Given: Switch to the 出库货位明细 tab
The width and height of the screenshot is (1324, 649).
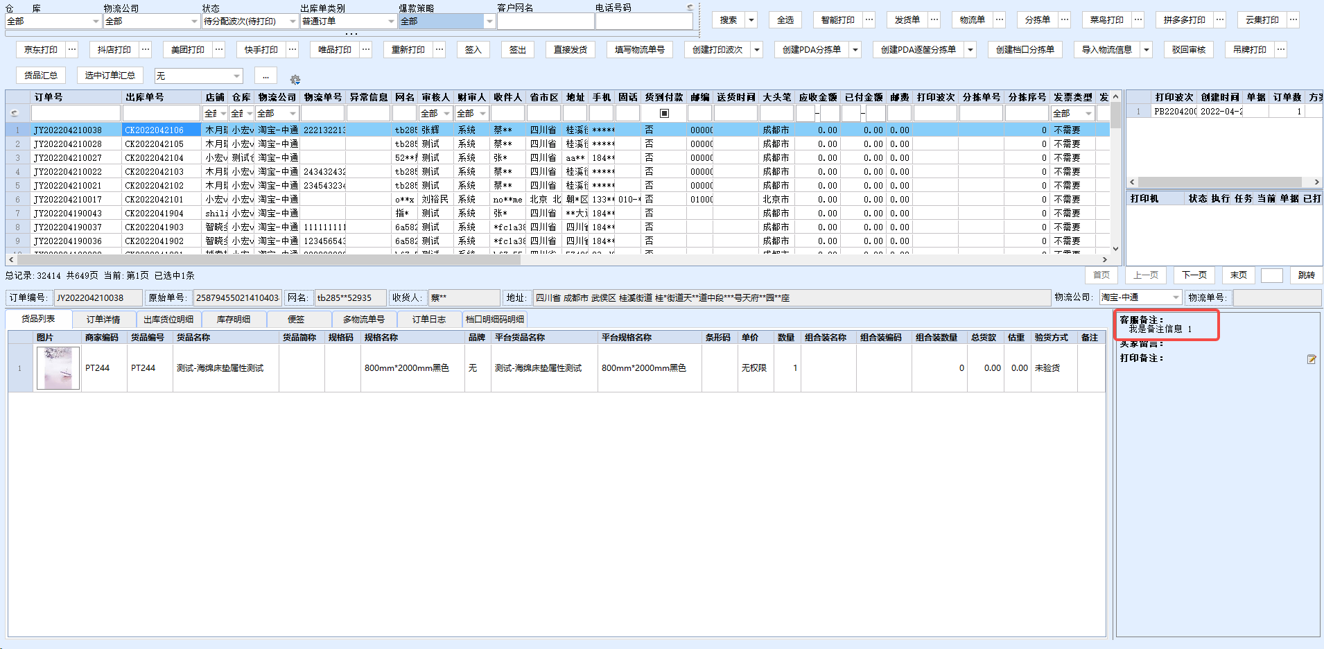Looking at the screenshot, I should pyautogui.click(x=168, y=320).
